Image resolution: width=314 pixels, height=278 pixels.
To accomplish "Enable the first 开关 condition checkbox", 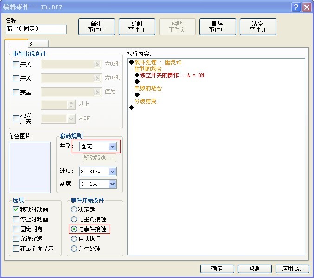I will (x=16, y=65).
